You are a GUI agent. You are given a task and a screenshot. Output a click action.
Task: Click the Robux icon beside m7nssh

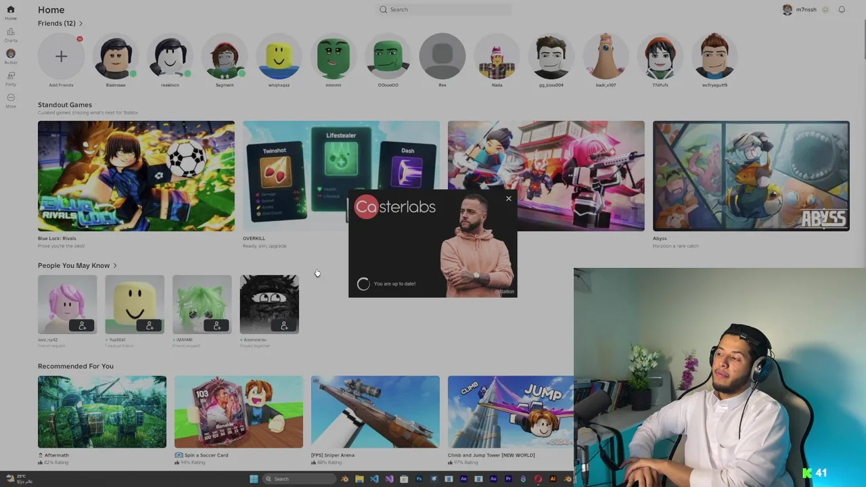825,9
